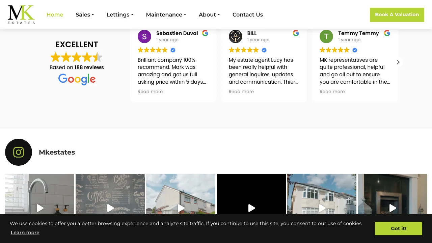Click the Google logo under the review score
Screen dimensions: 432x243
coord(77,79)
